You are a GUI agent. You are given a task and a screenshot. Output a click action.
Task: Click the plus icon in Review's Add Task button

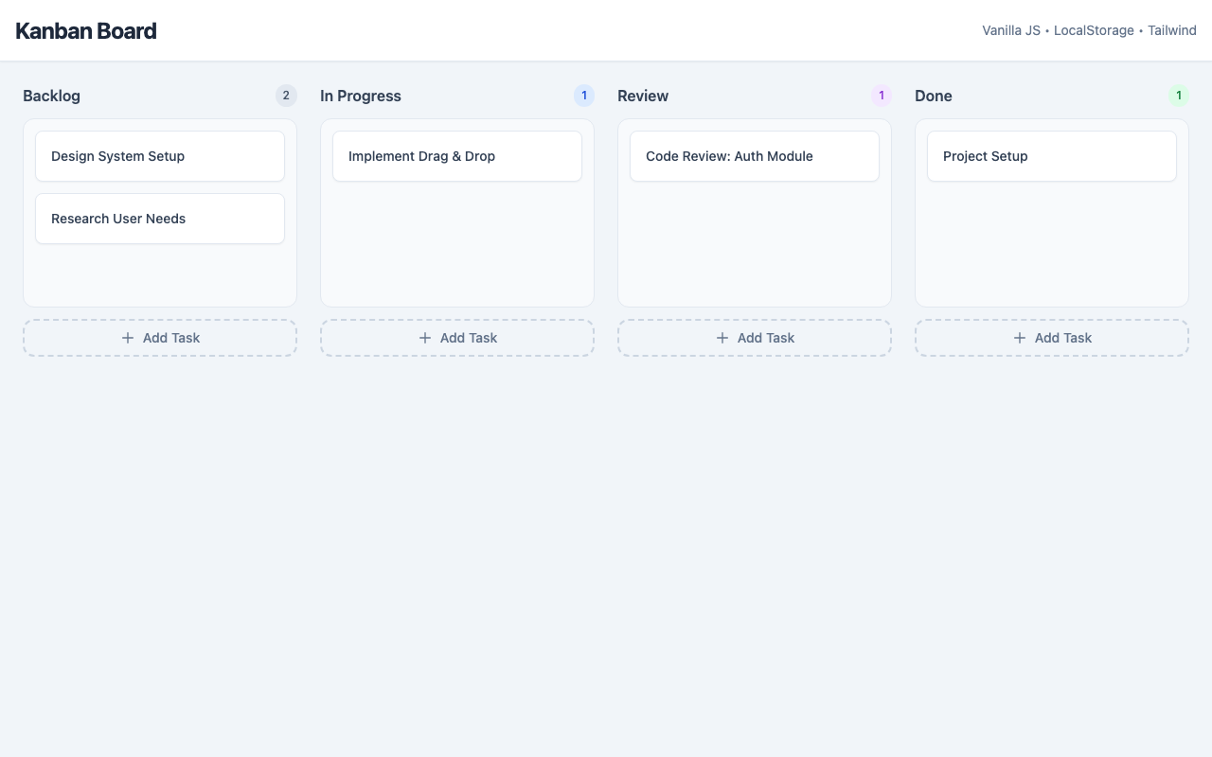tap(722, 338)
